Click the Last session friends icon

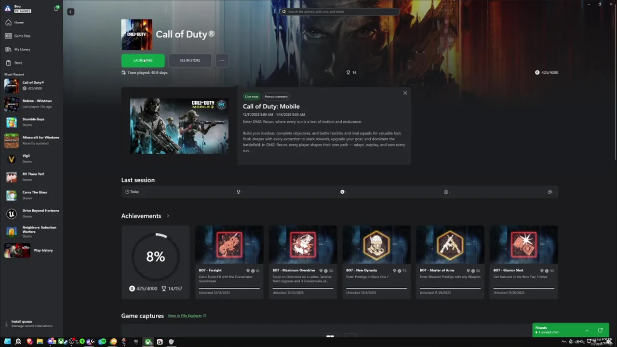point(550,192)
